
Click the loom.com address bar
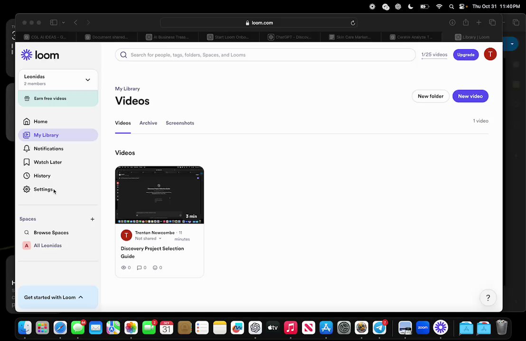pyautogui.click(x=259, y=23)
